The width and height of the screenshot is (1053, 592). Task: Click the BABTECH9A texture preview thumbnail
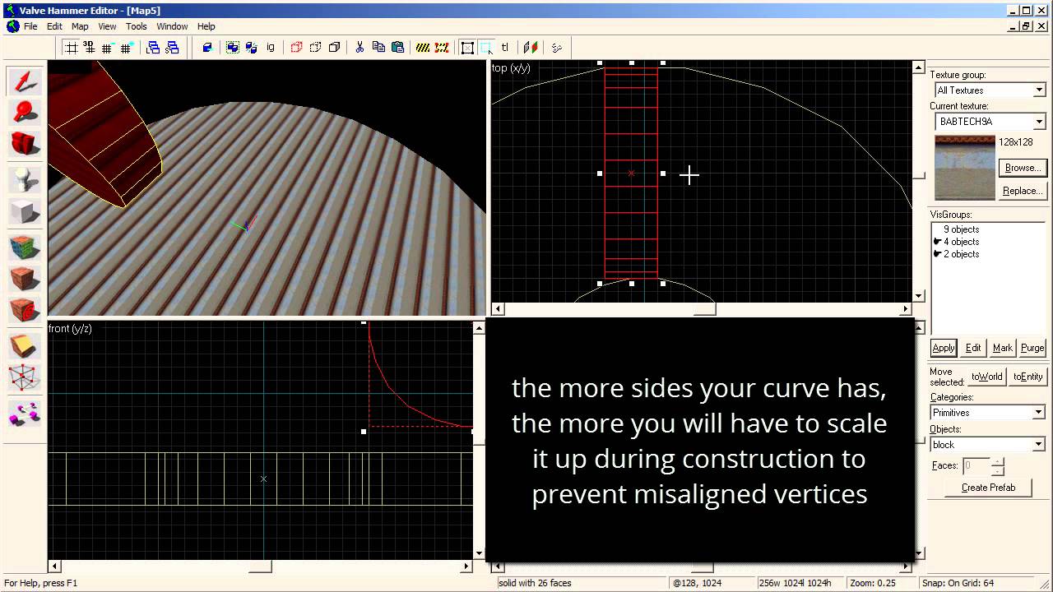click(965, 168)
